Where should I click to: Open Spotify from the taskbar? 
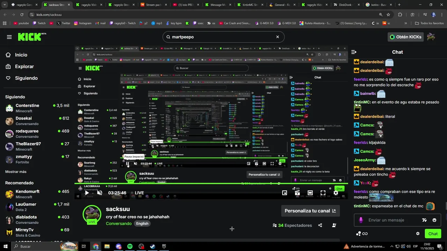130,246
